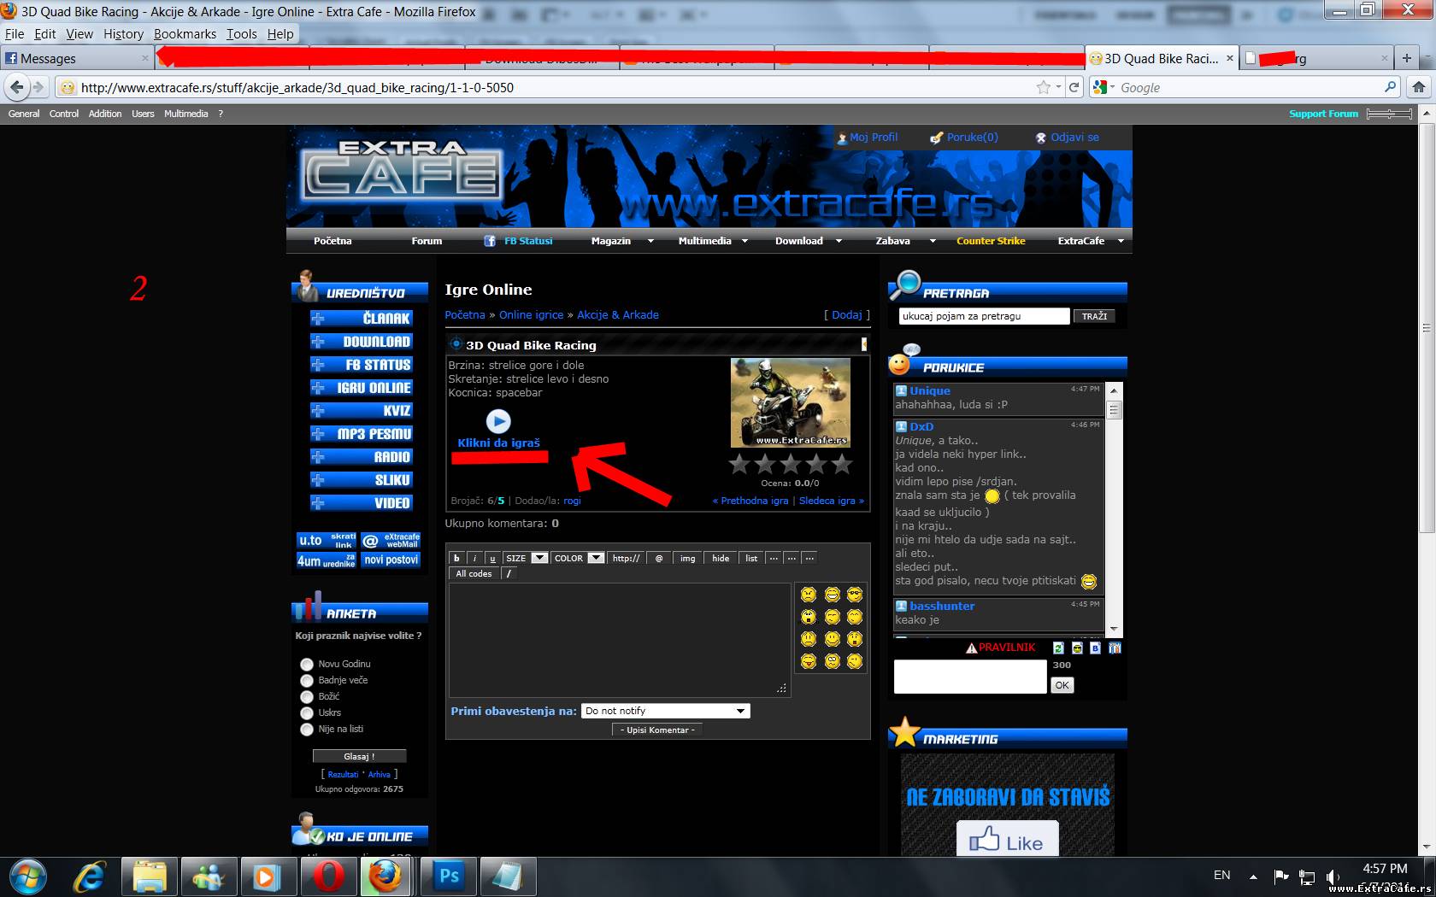Viewport: 1436px width, 897px height.
Task: Click the volume speaker icon in the tray
Action: click(1333, 876)
